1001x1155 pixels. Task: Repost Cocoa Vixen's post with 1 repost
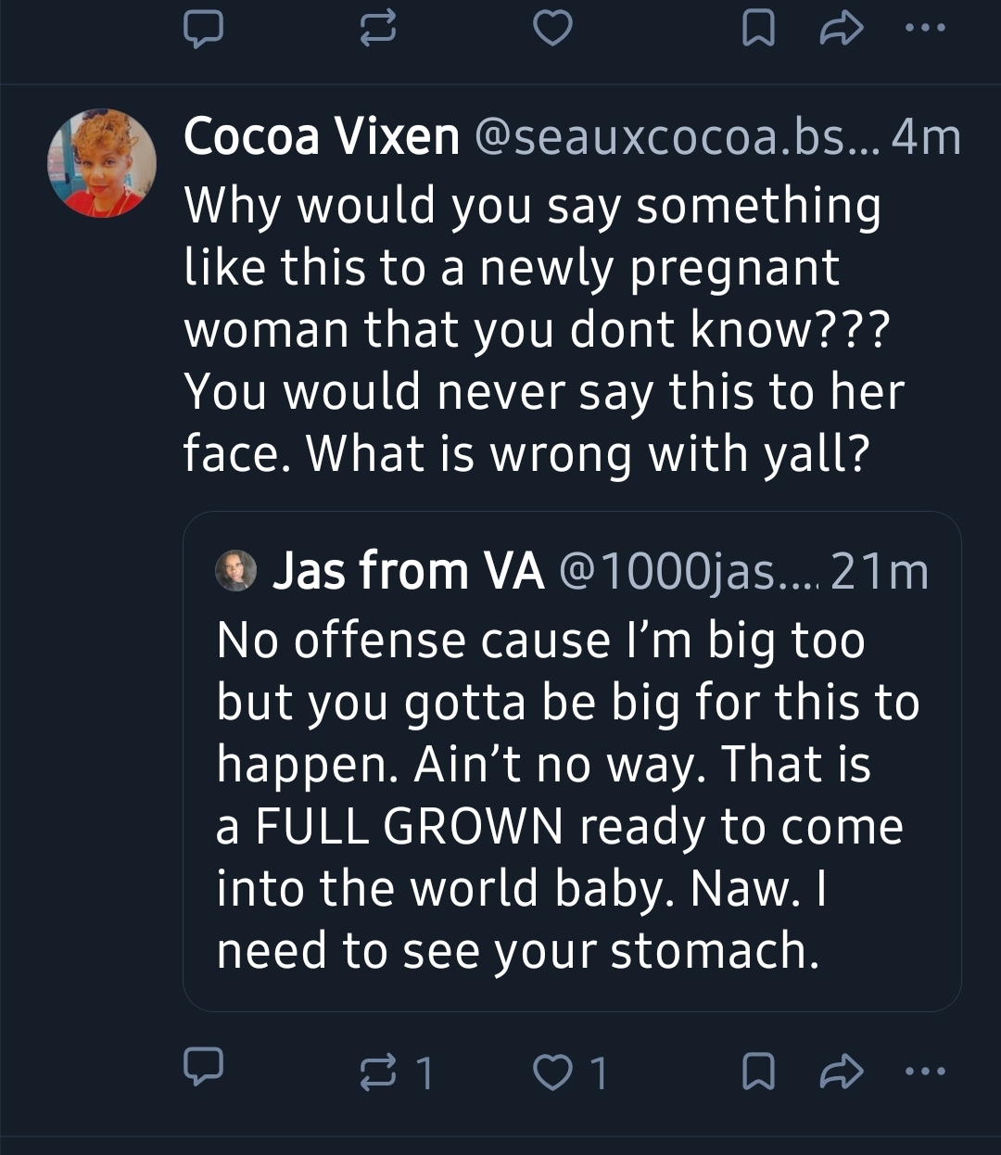(x=377, y=1072)
